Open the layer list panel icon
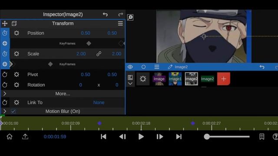 (130, 77)
